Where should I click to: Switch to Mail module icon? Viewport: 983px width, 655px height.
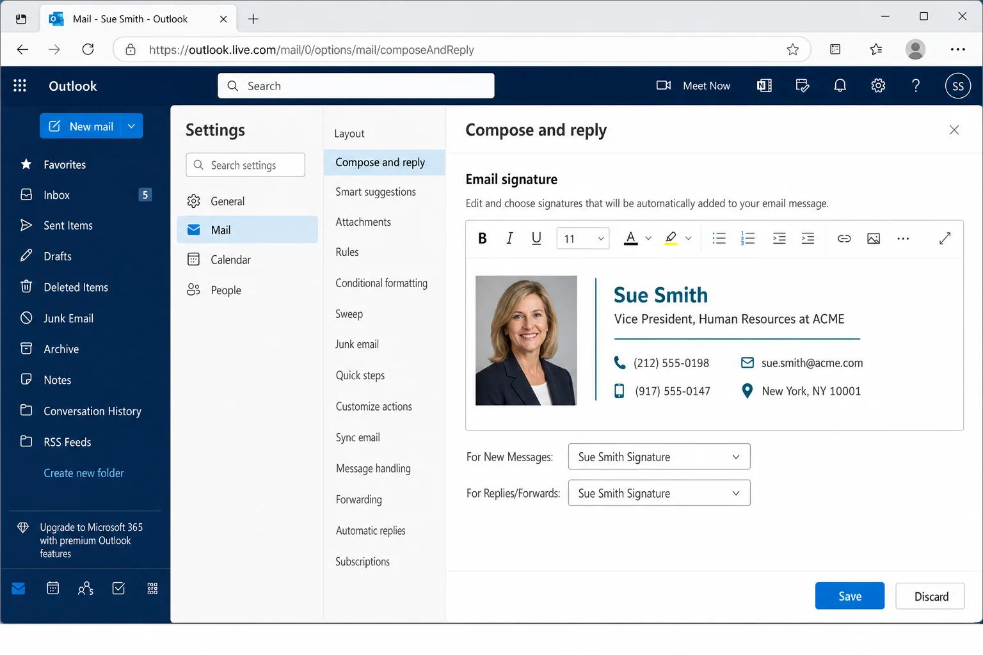pyautogui.click(x=19, y=588)
